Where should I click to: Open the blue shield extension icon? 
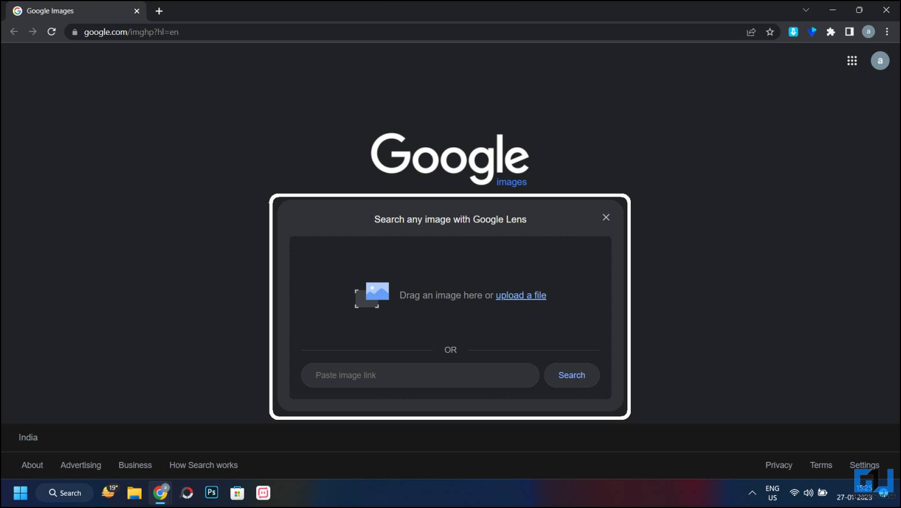812,32
